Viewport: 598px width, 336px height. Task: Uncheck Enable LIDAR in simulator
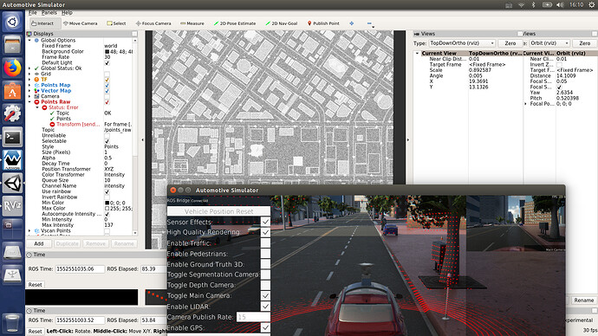(x=265, y=307)
